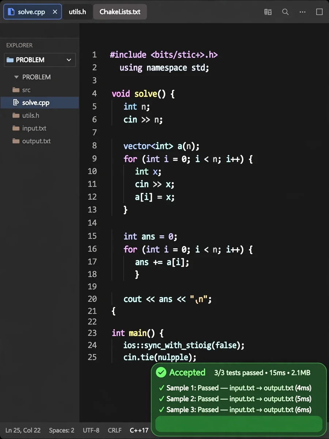The image size is (329, 439).
Task: Click the input.txt folder icon
Action: pos(16,128)
